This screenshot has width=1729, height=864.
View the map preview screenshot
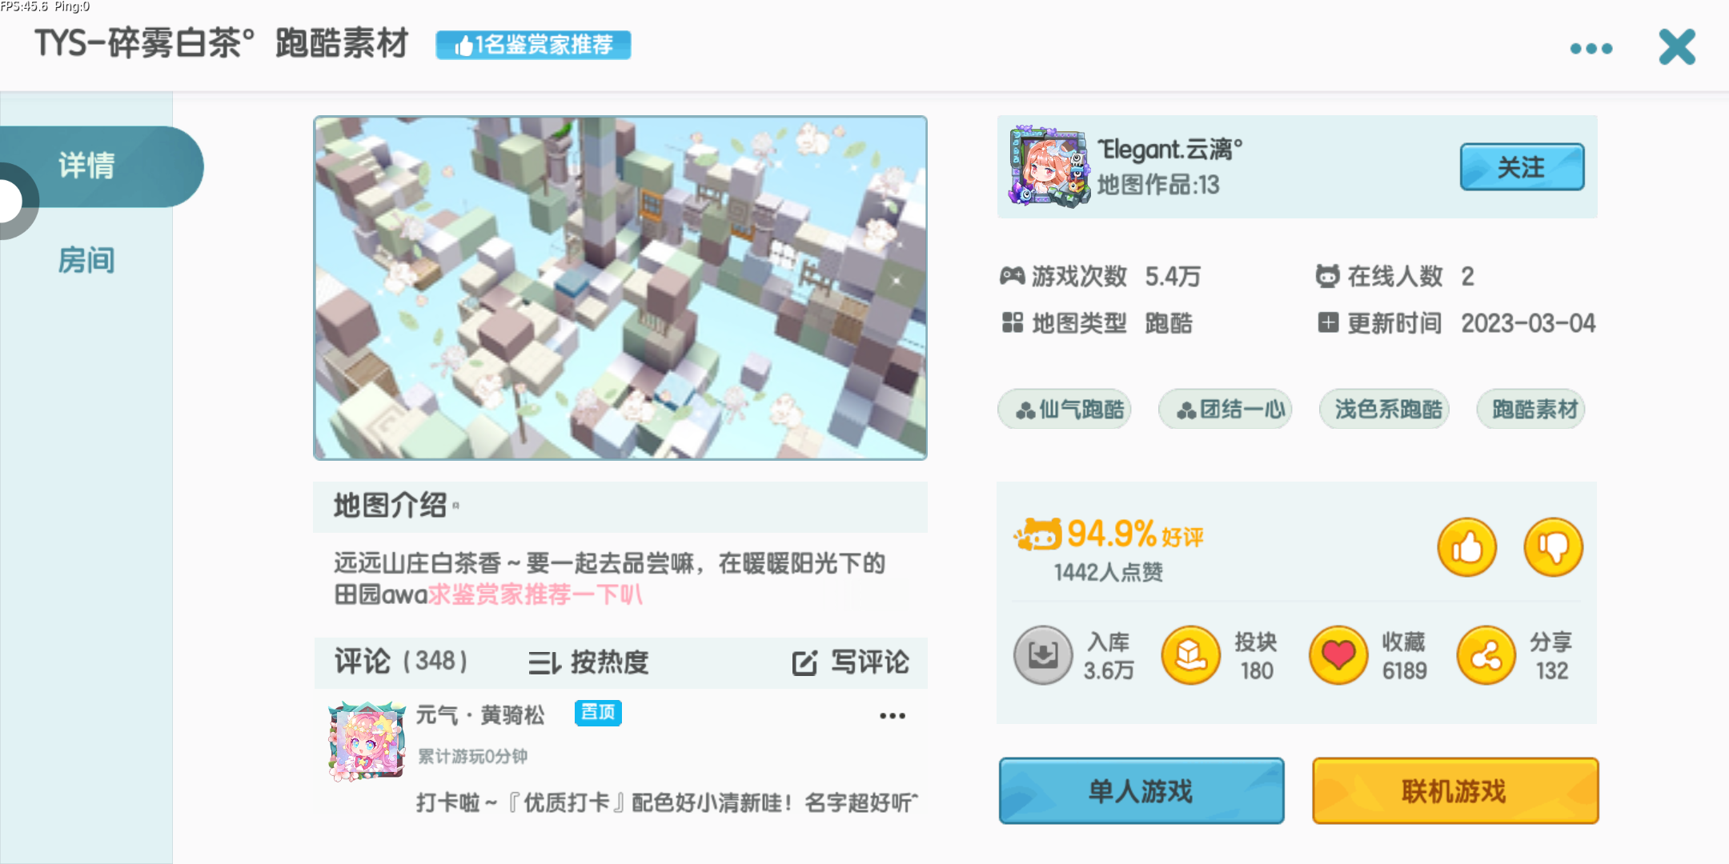point(620,288)
